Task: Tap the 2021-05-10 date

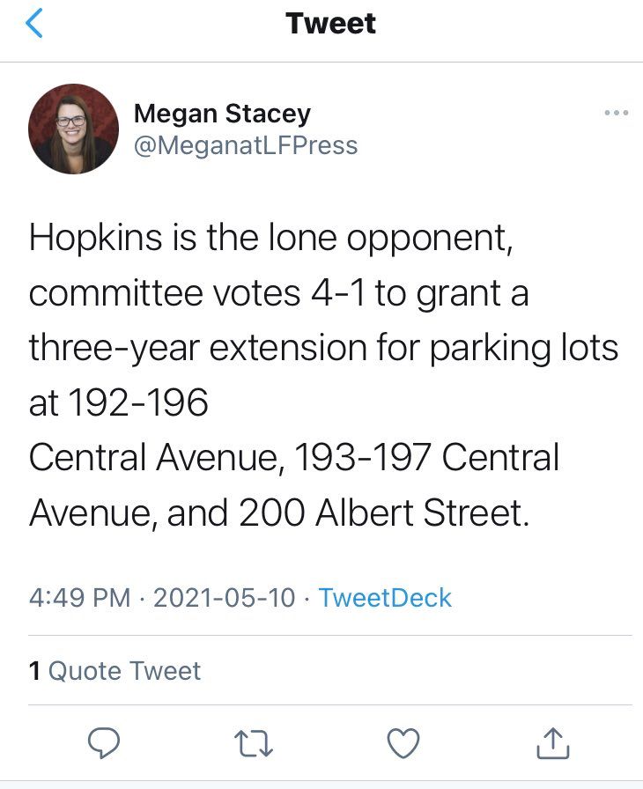Action: 225,598
